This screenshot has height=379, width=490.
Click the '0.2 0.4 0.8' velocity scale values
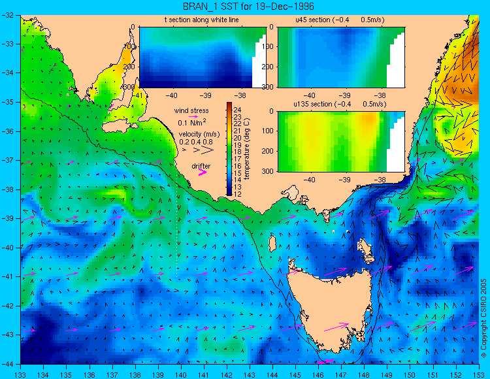(x=196, y=142)
